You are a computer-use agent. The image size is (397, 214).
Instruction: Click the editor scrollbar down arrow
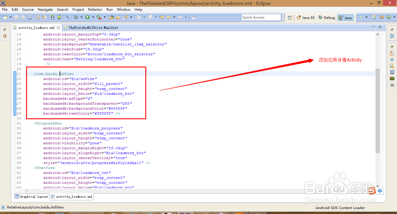378,186
